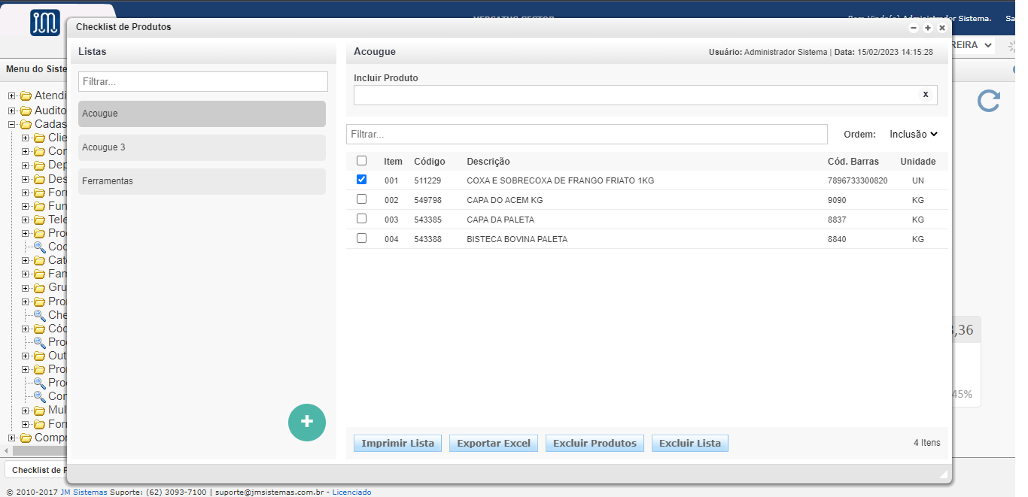Collapse the Cadastros tree node
Viewport: 1028px width, 497px height.
point(12,124)
